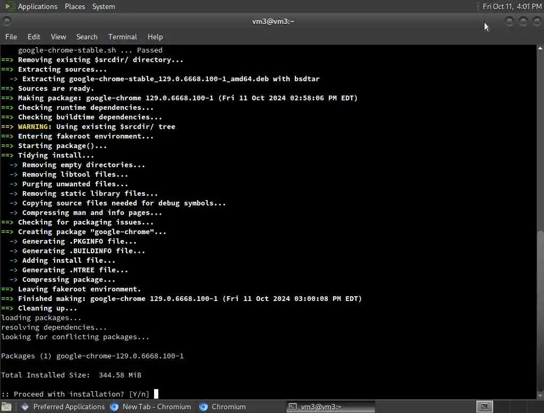The height and width of the screenshot is (413, 544).
Task: Switch to New Tab - Chromium taskbar window
Action: click(150, 407)
